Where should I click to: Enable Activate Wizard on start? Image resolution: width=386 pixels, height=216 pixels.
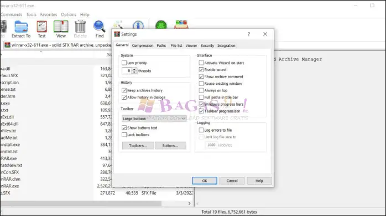(201, 63)
